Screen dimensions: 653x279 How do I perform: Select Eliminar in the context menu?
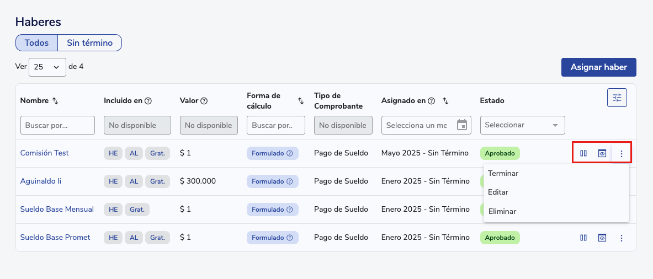point(502,211)
